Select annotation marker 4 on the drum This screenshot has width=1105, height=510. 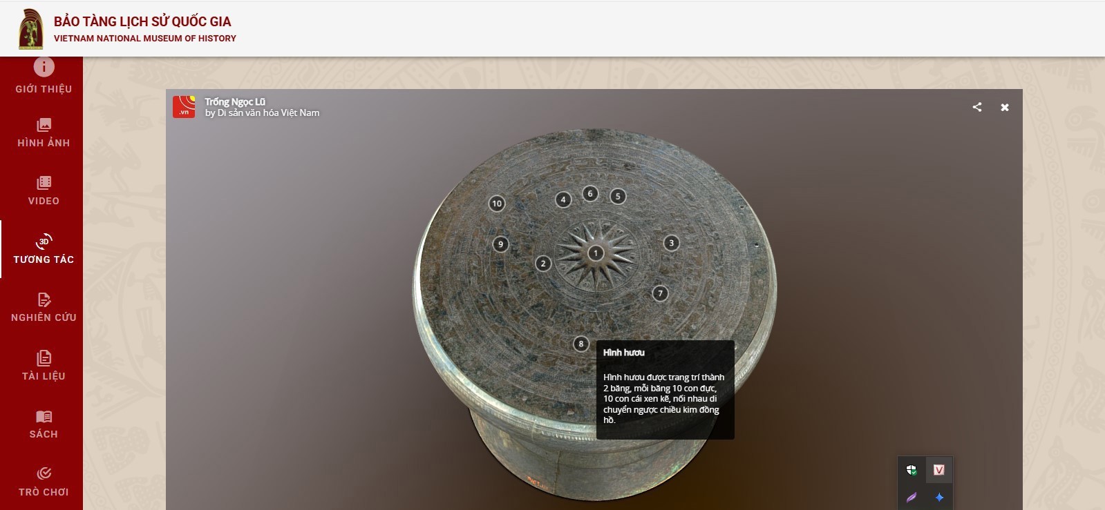pos(563,199)
